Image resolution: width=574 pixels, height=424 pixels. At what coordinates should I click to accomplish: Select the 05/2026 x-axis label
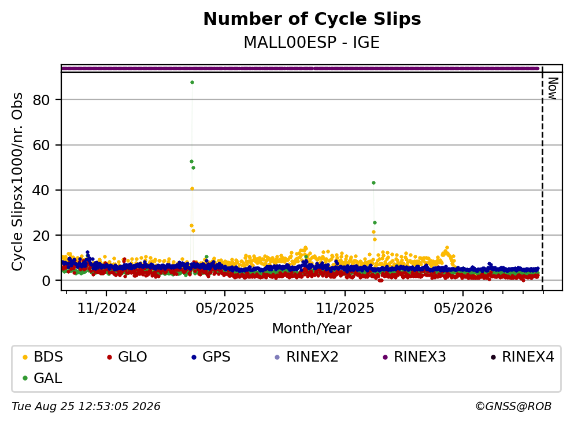[463, 308]
